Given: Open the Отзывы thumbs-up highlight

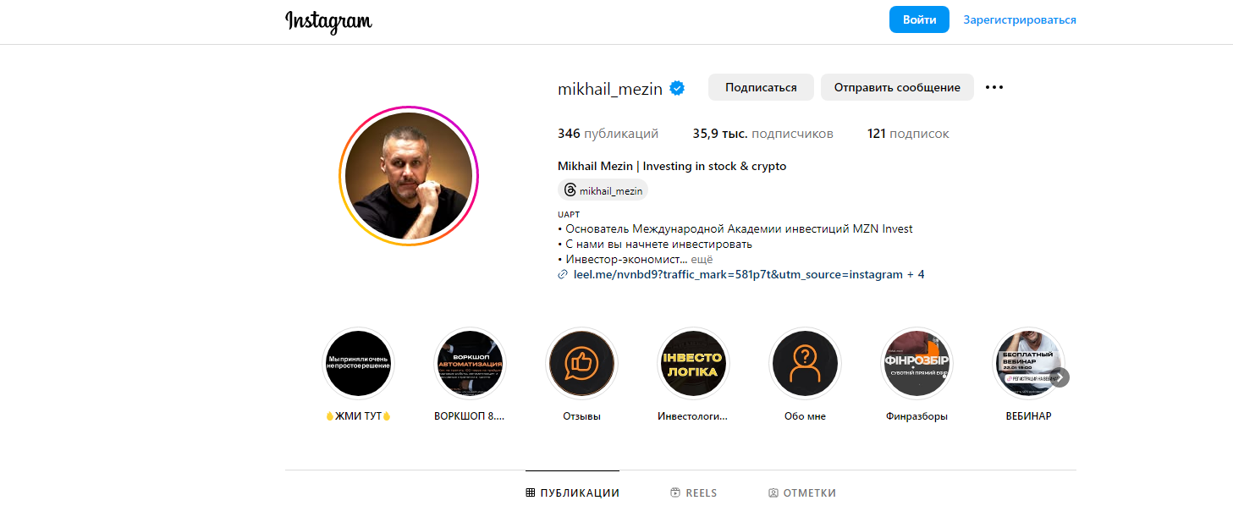Looking at the screenshot, I should point(581,363).
